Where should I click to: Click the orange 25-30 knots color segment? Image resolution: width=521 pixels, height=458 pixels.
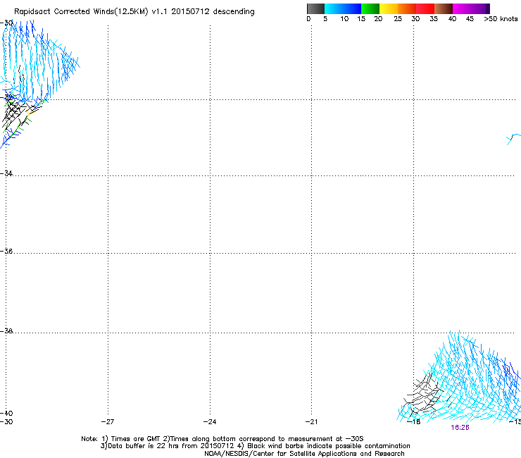pyautogui.click(x=407, y=8)
